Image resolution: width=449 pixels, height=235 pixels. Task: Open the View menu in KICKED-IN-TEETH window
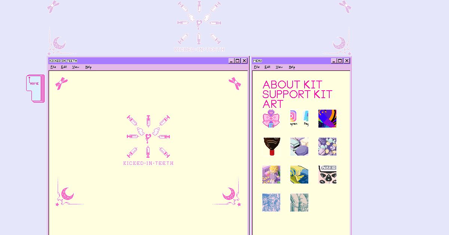click(76, 67)
